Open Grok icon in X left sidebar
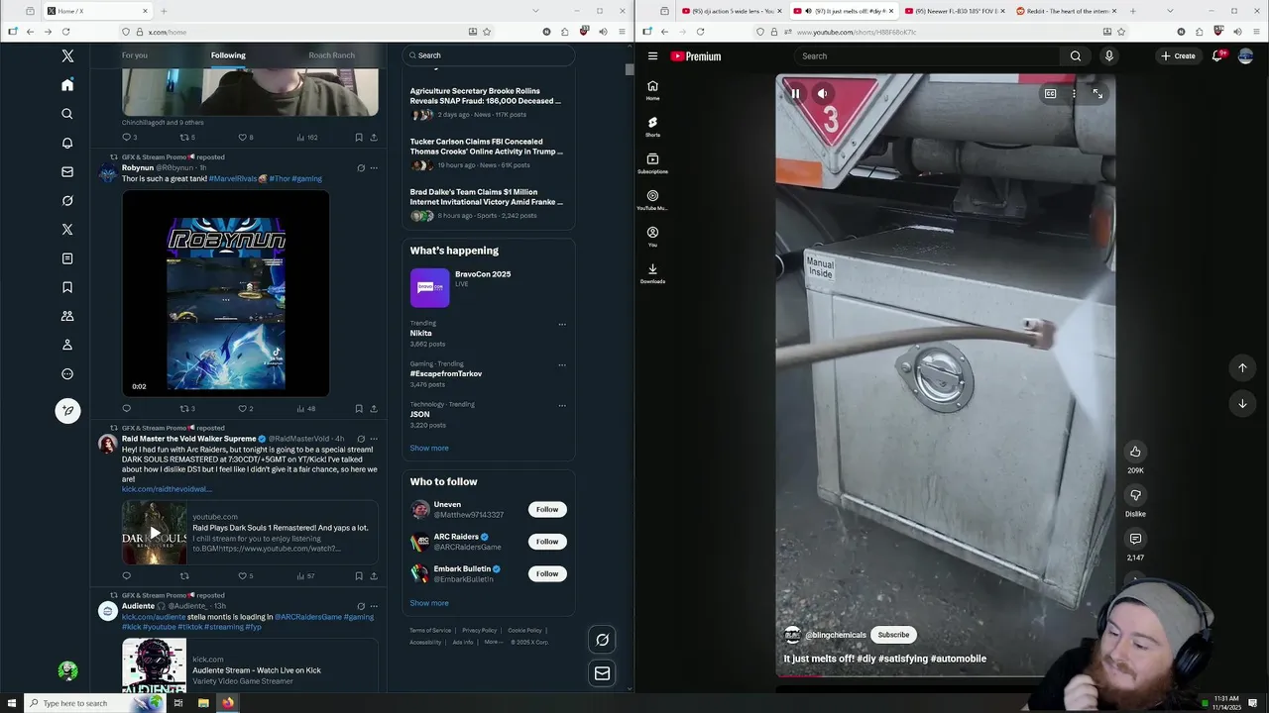This screenshot has height=713, width=1269. pyautogui.click(x=67, y=200)
